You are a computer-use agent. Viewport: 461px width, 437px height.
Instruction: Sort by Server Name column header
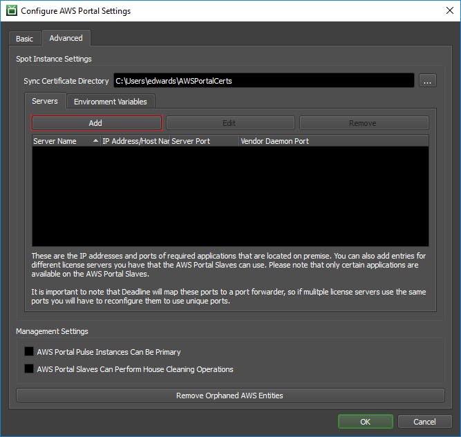coord(66,141)
